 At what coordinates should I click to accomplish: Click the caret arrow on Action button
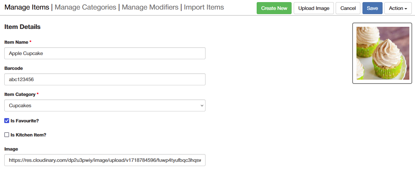tap(406, 9)
